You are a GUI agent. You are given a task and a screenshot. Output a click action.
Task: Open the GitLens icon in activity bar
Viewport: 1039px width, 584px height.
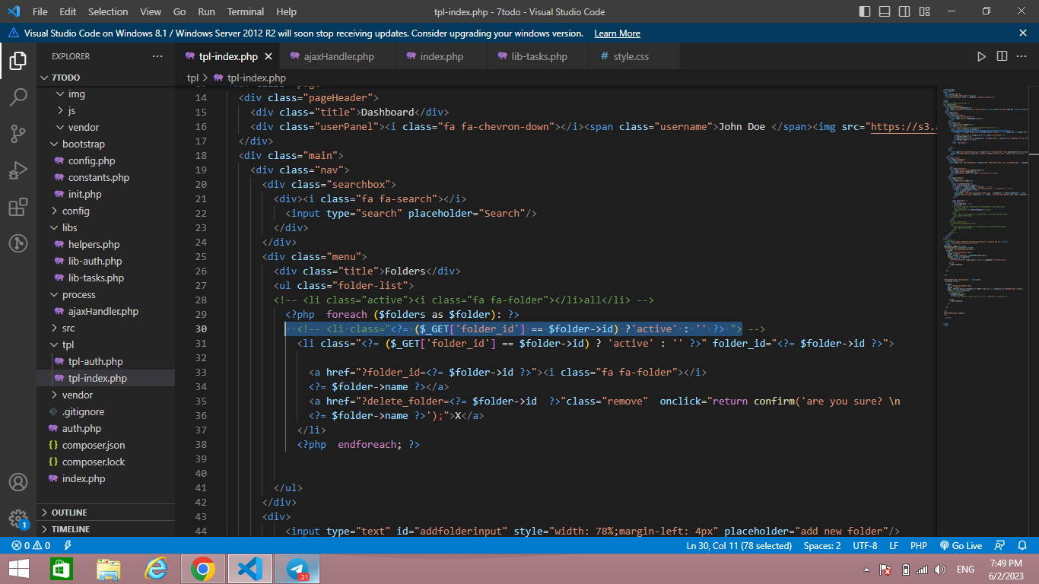pyautogui.click(x=18, y=243)
